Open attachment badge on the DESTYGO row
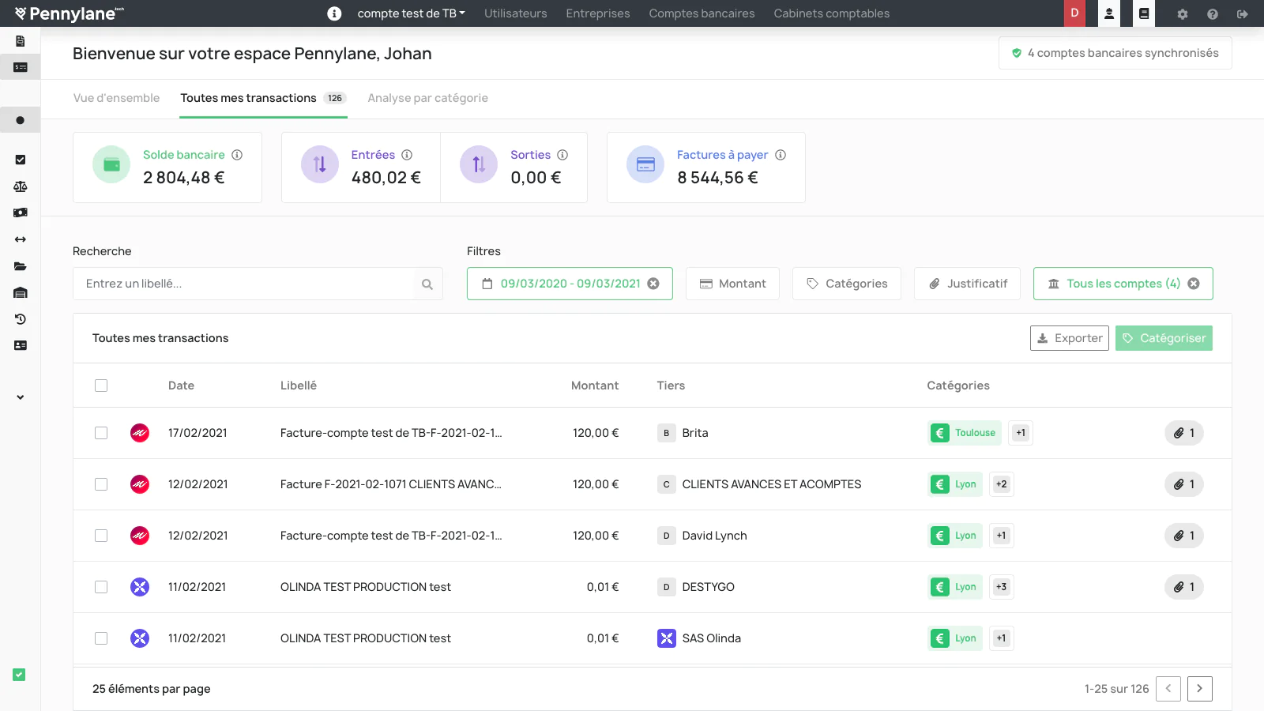Image resolution: width=1264 pixels, height=711 pixels. tap(1183, 587)
